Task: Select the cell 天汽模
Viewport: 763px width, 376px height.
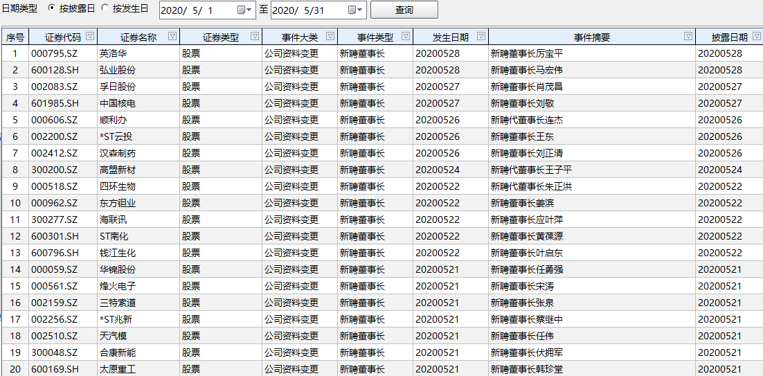Action: [138, 336]
